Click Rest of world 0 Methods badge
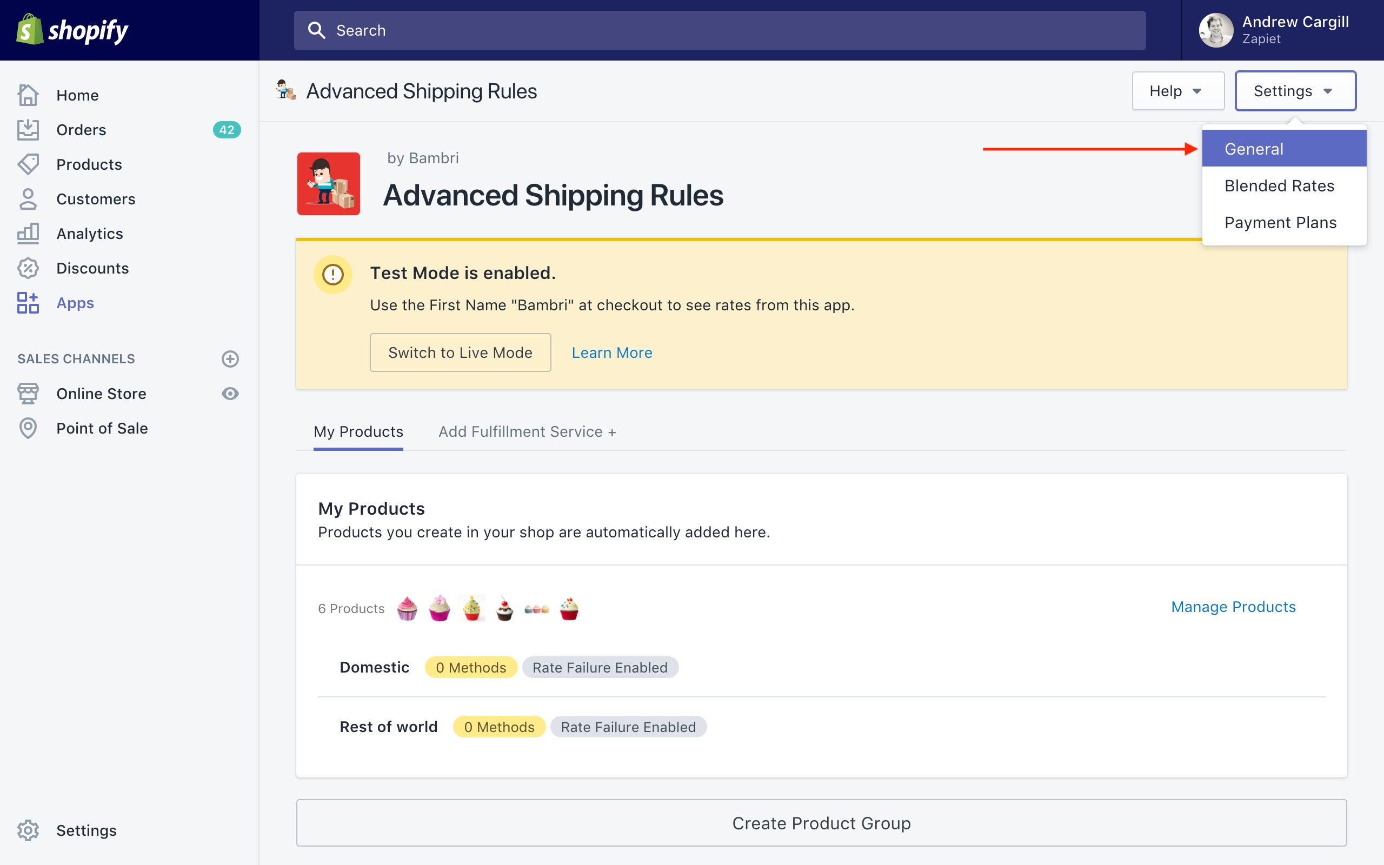The width and height of the screenshot is (1384, 865). pyautogui.click(x=500, y=727)
